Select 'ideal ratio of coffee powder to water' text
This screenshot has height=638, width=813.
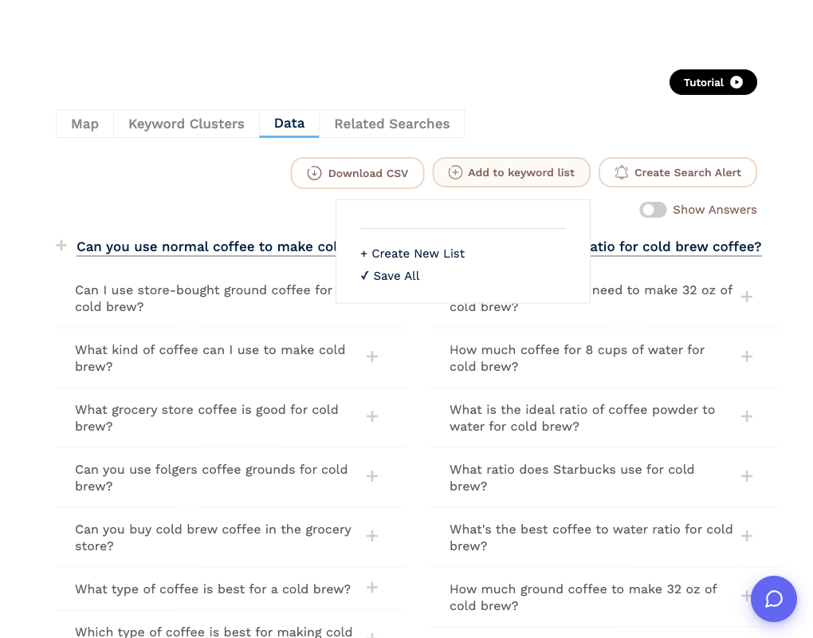tap(583, 418)
